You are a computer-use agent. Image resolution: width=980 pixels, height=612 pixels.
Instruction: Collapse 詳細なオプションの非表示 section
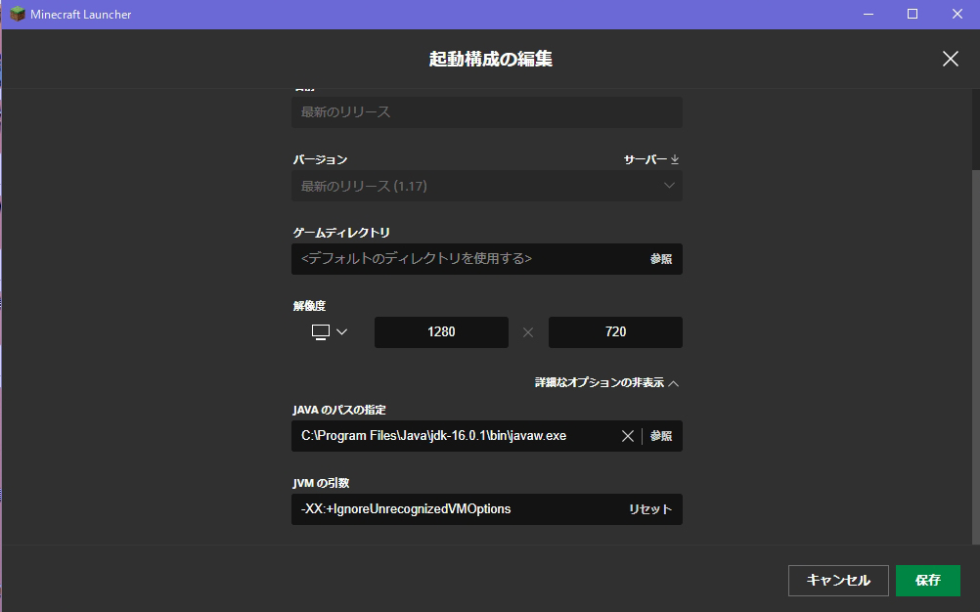[606, 382]
